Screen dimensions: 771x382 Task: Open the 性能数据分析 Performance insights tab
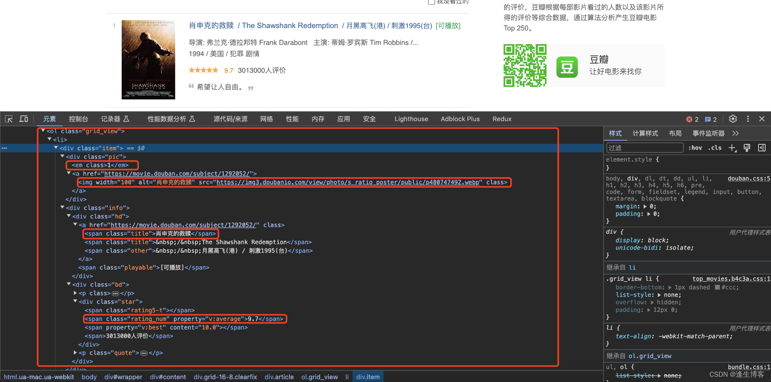(x=171, y=119)
